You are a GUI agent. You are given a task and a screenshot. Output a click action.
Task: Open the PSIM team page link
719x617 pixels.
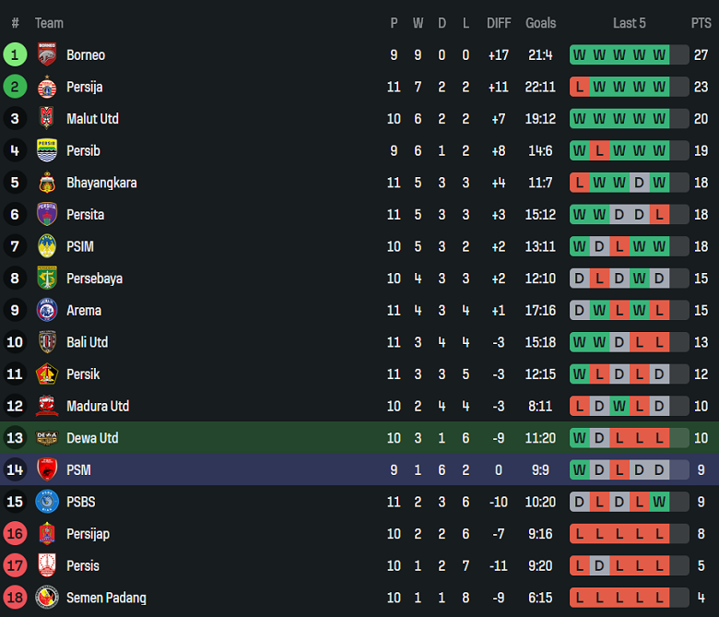tap(80, 247)
